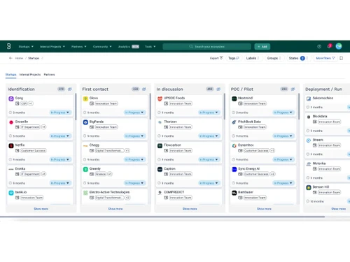The height and width of the screenshot is (262, 350).
Task: Click the Tags filter button
Action: (234, 58)
